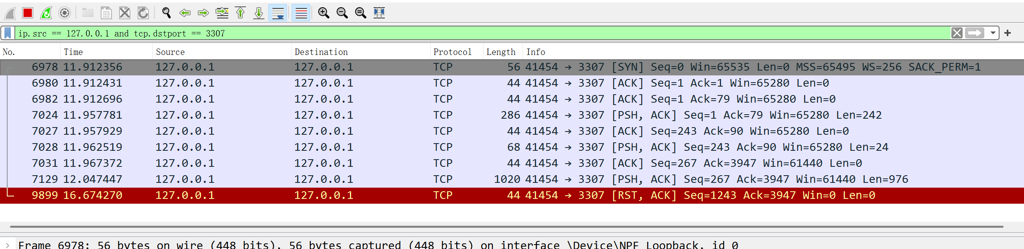
Task: Open capture options gear
Action: (x=65, y=13)
